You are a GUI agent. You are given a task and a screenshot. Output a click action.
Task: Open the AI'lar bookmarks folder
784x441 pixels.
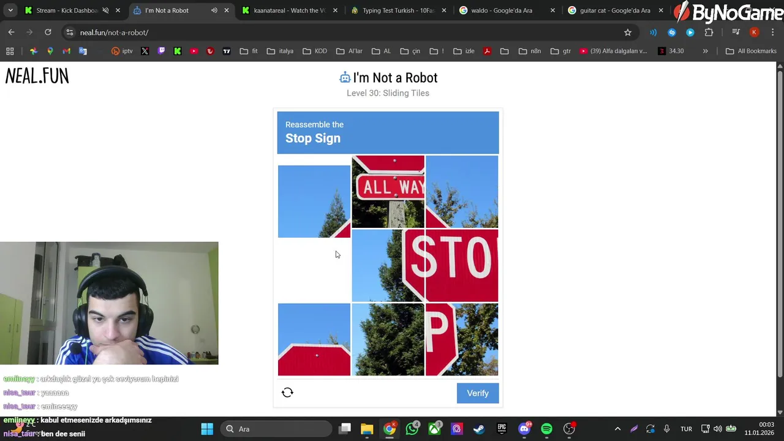tap(350, 51)
